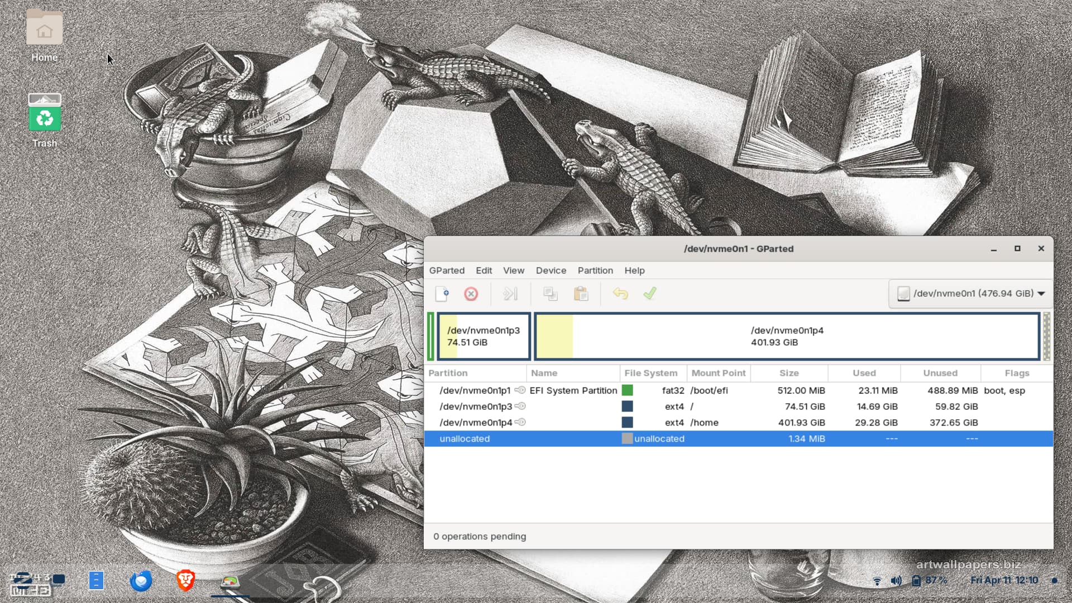Open the clock showing Fri Apr 11 12:10

[x=1004, y=581]
